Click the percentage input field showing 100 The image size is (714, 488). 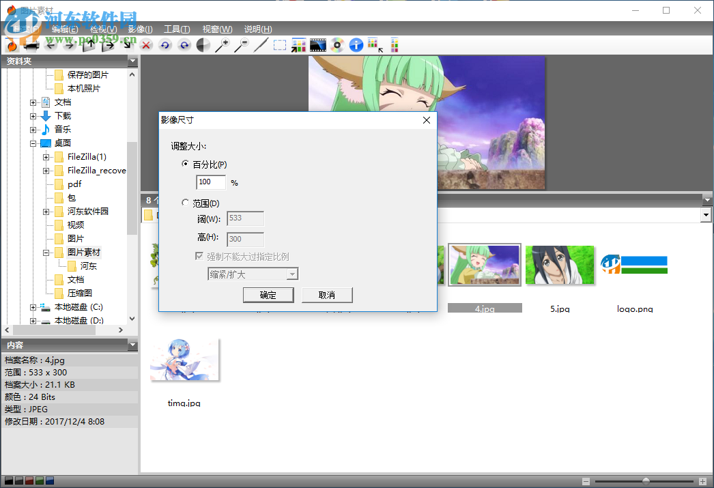[211, 182]
